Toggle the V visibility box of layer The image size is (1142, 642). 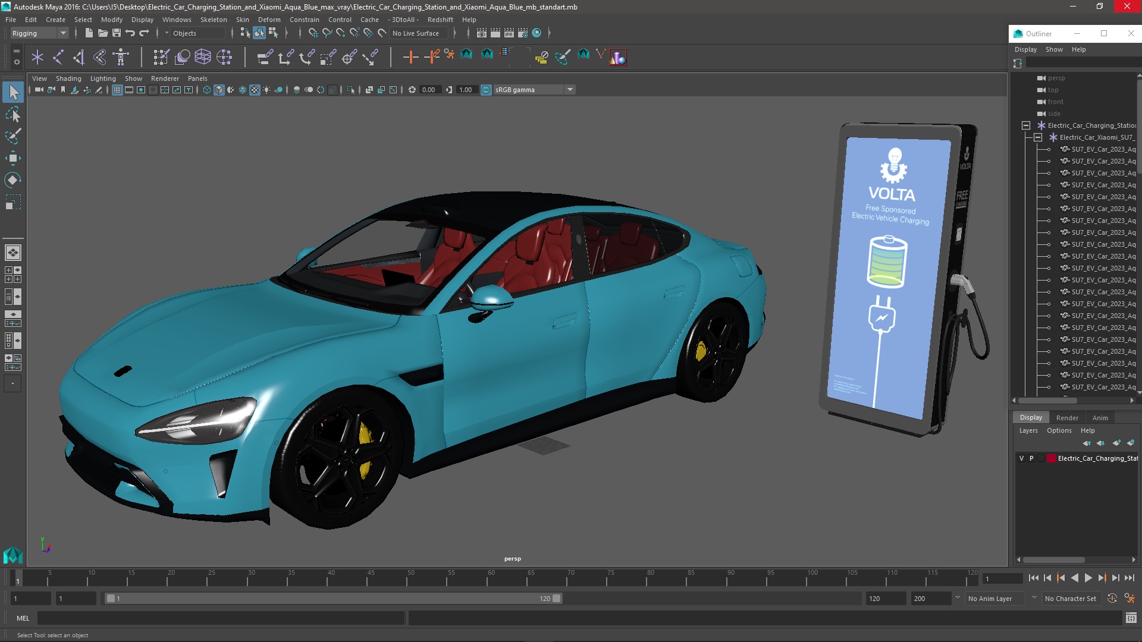1022,458
